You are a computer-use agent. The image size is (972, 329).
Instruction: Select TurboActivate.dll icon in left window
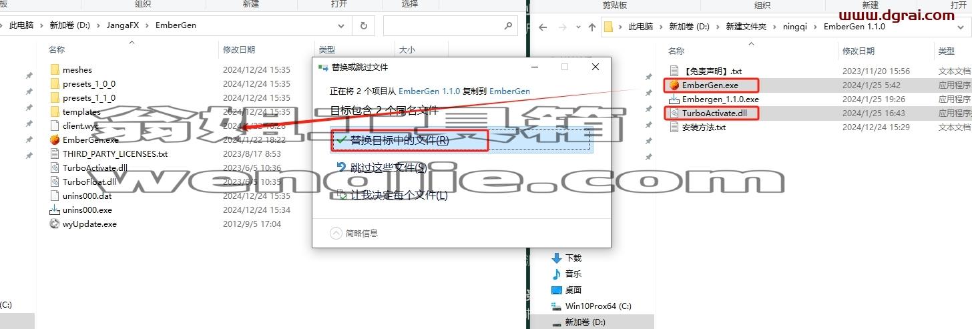point(55,168)
